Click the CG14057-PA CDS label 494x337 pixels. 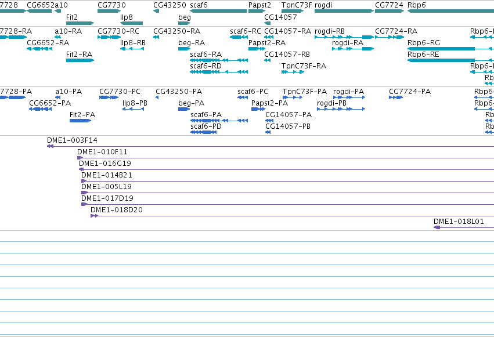(x=289, y=115)
